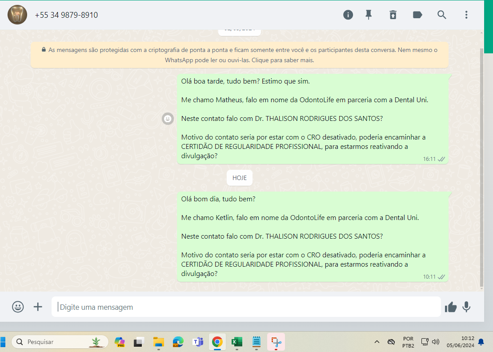
Task: Change keyboard language POR PTB2
Action: tap(408, 342)
